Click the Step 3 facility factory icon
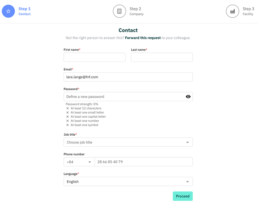This screenshot has width=258, height=202. (x=232, y=11)
